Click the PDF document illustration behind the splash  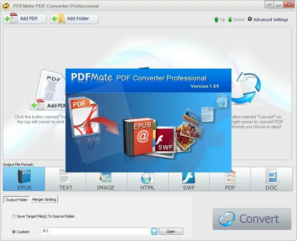pyautogui.click(x=51, y=85)
